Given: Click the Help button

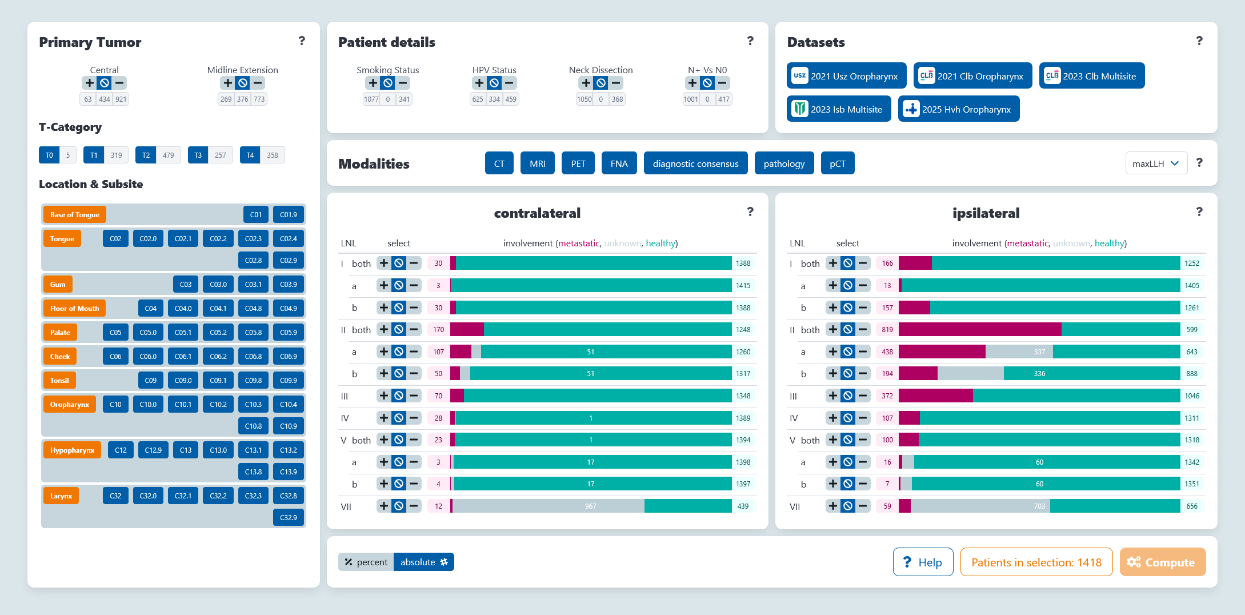Looking at the screenshot, I should [923, 562].
